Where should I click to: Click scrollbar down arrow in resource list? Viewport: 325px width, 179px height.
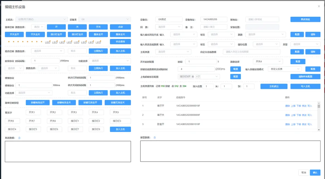(x=319, y=130)
